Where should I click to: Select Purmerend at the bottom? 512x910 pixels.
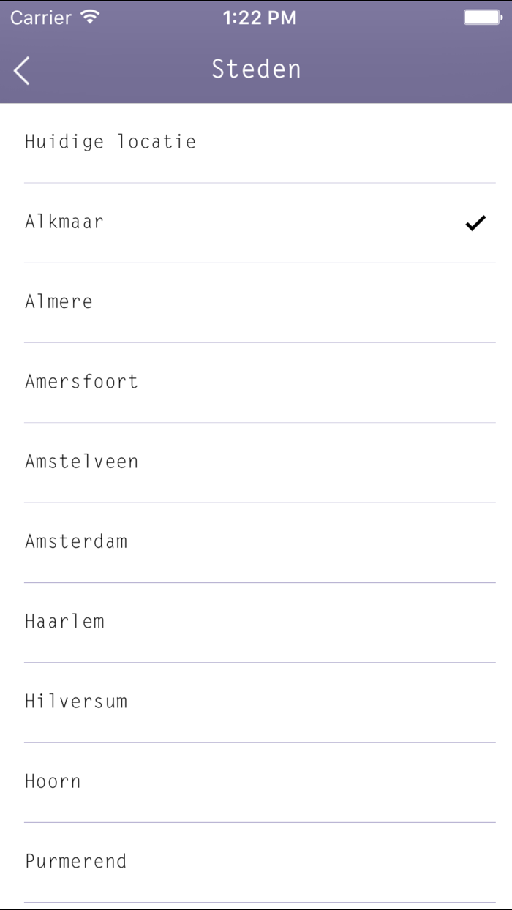pyautogui.click(x=76, y=861)
